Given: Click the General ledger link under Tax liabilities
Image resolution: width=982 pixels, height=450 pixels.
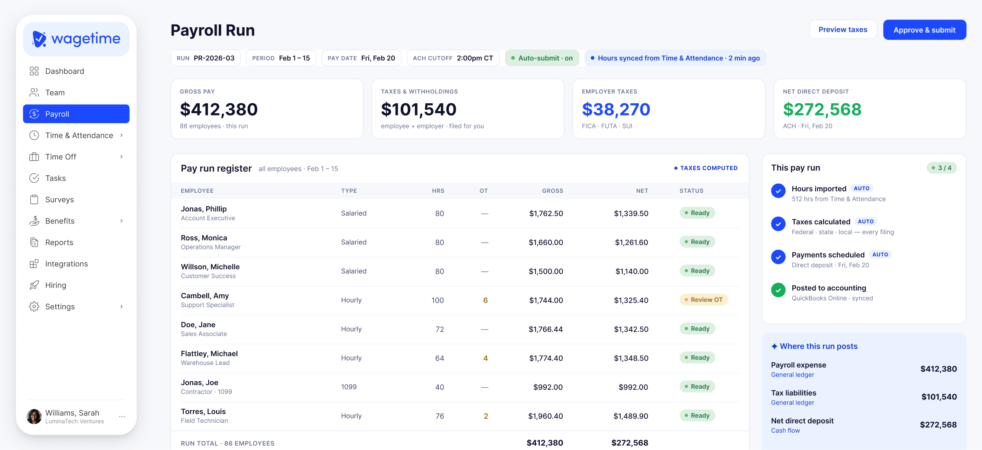Looking at the screenshot, I should tap(792, 402).
